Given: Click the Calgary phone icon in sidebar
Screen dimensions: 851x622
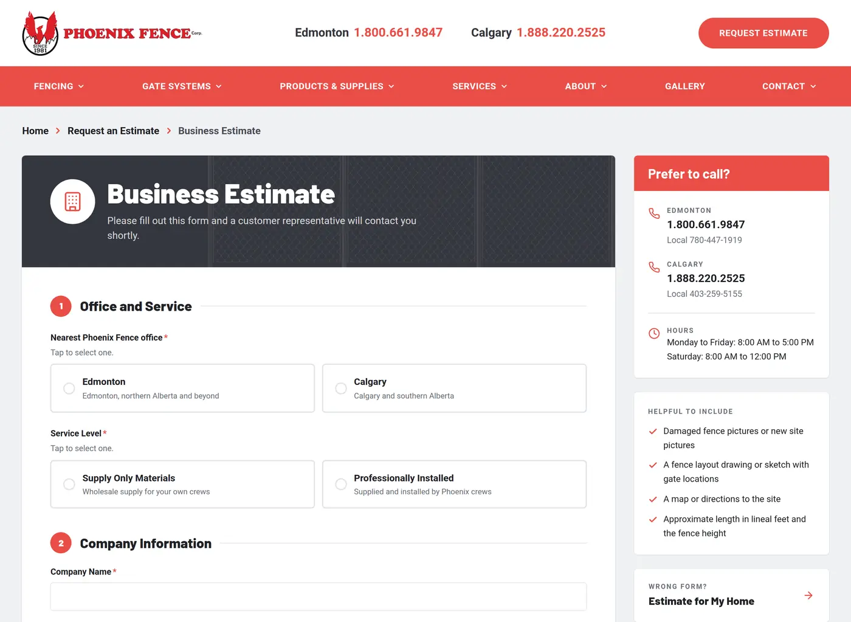Looking at the screenshot, I should tap(654, 267).
